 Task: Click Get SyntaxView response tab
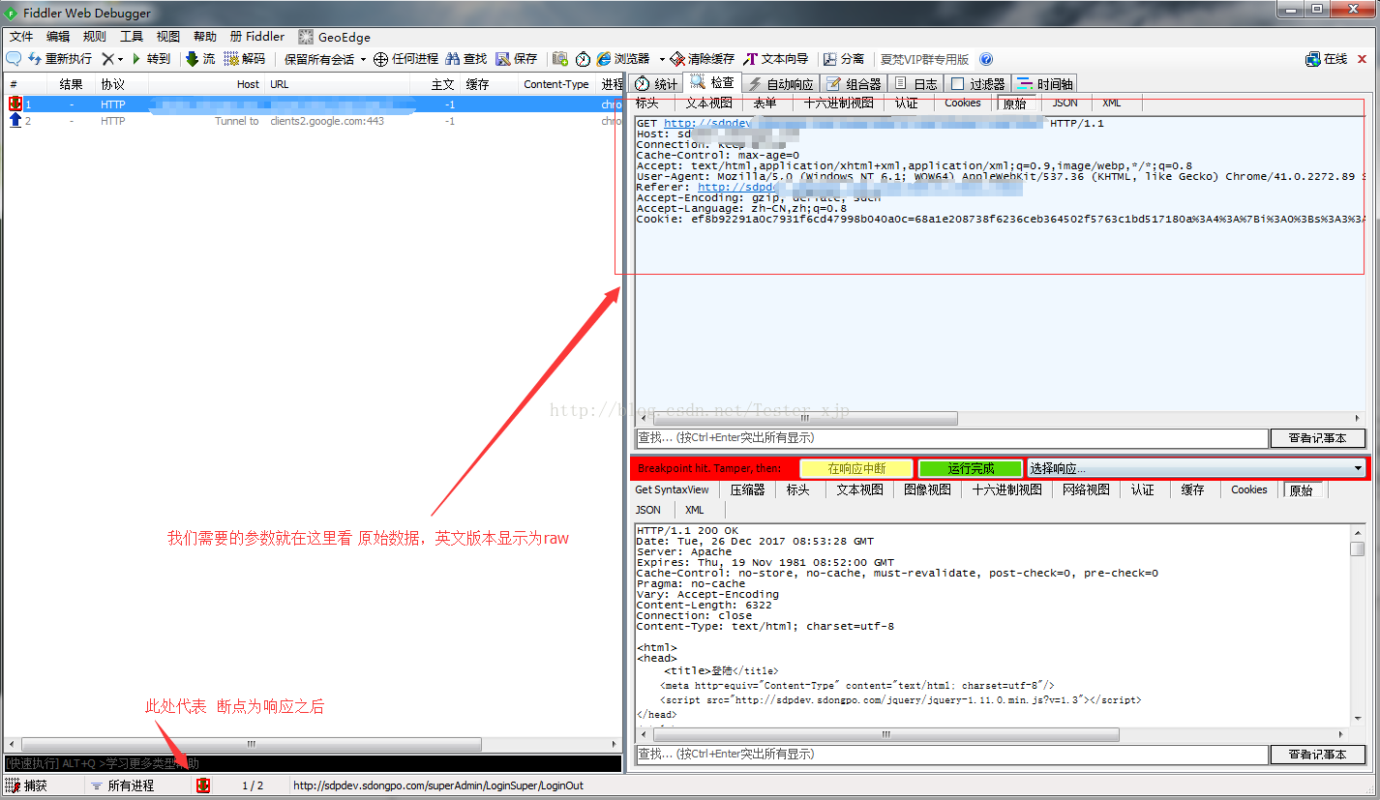672,489
